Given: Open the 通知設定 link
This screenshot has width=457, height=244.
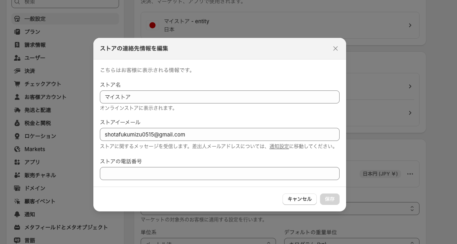Looking at the screenshot, I should pyautogui.click(x=279, y=147).
